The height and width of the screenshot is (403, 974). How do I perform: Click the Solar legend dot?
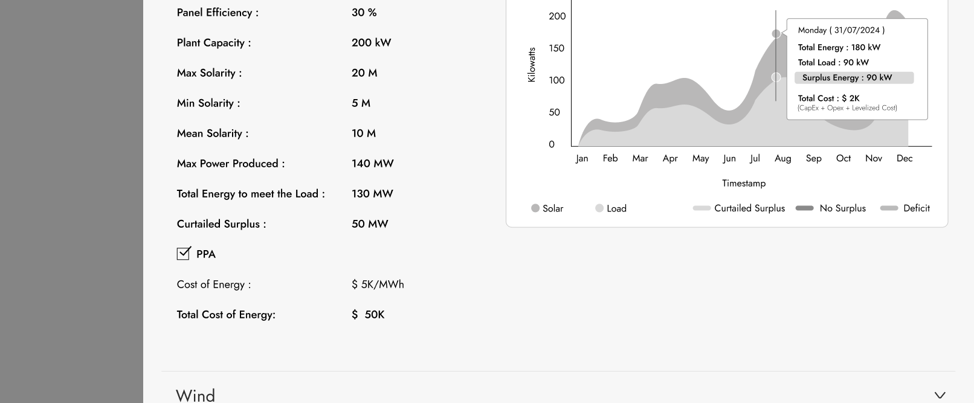click(x=535, y=208)
